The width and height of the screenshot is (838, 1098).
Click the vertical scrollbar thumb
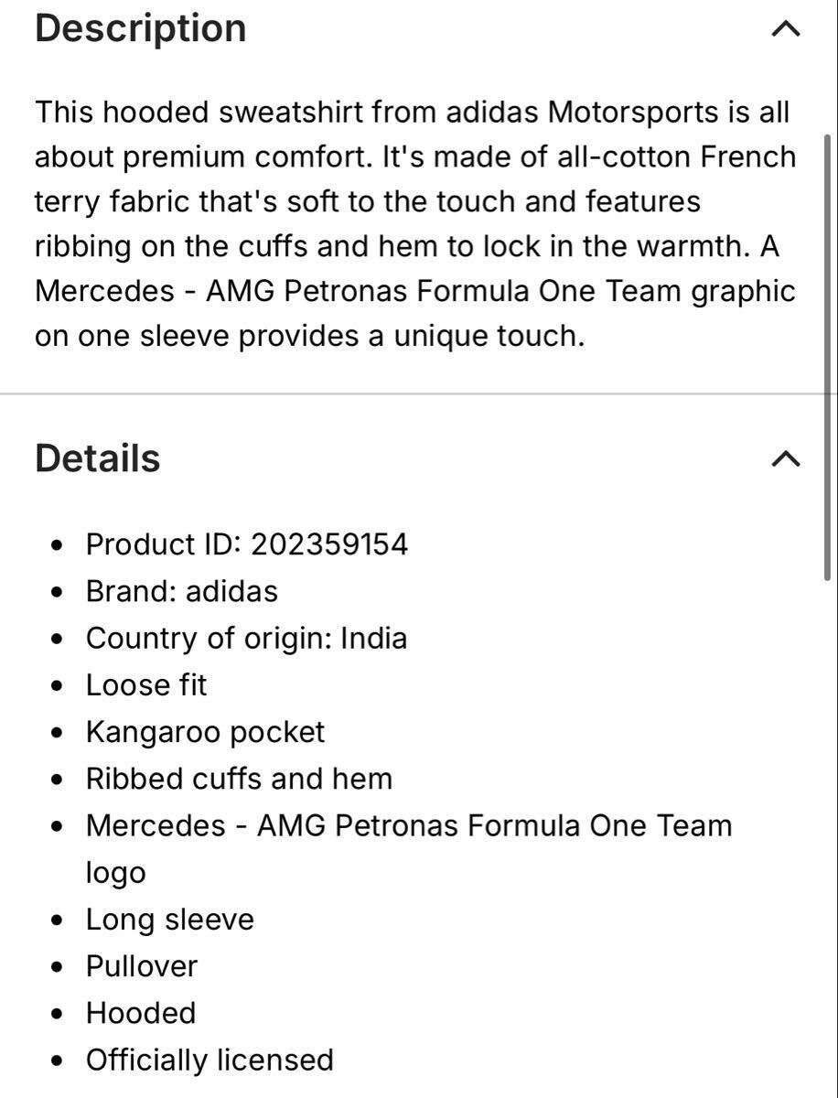point(827,357)
